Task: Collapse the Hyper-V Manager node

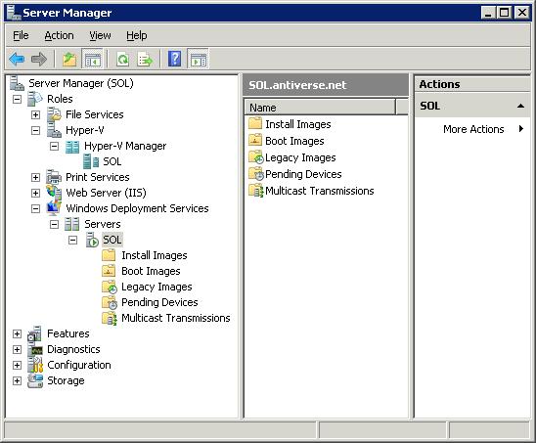Action: coord(54,147)
